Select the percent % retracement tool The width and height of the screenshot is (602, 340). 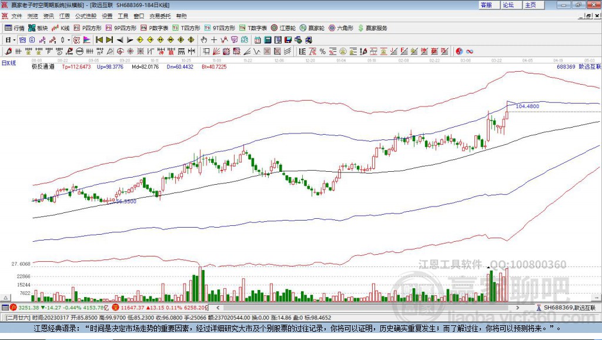tap(323, 52)
